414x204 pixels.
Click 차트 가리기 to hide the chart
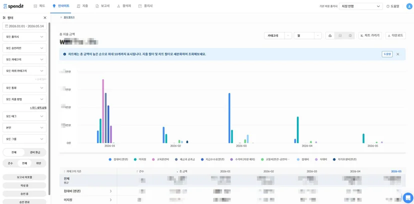pos(370,35)
